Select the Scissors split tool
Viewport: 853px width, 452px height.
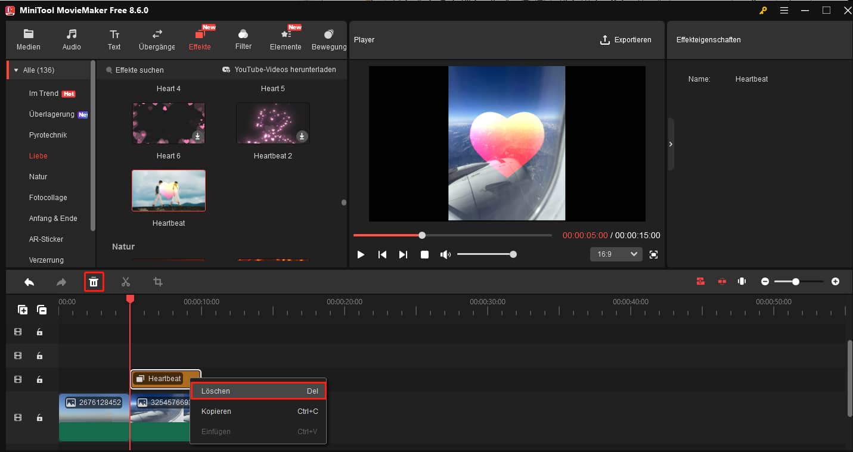click(126, 281)
